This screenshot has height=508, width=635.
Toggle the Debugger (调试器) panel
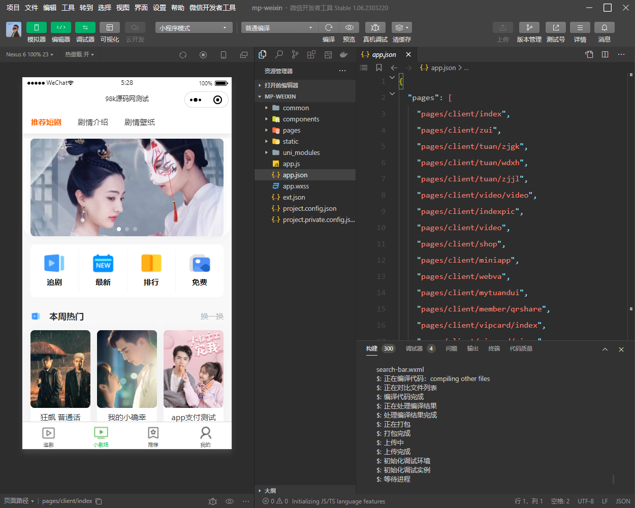point(85,27)
